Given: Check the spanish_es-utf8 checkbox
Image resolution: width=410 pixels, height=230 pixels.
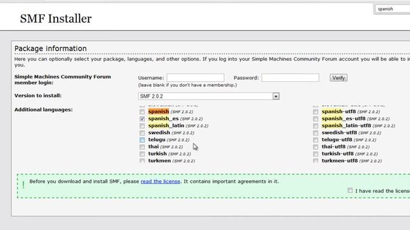Looking at the screenshot, I should point(316,119).
